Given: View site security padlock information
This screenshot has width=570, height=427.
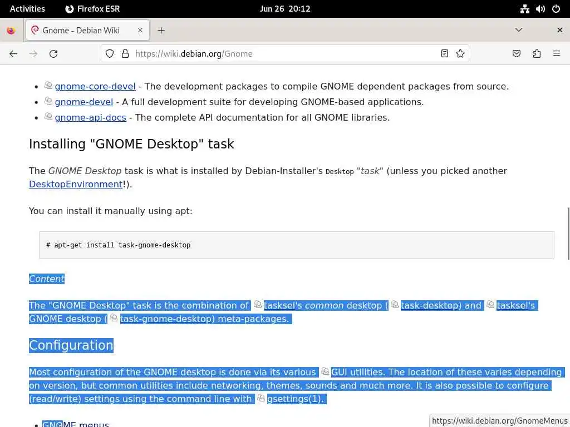Looking at the screenshot, I should [x=125, y=54].
